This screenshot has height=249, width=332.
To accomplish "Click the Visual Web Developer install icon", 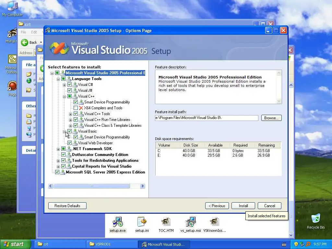I will coord(75,143).
